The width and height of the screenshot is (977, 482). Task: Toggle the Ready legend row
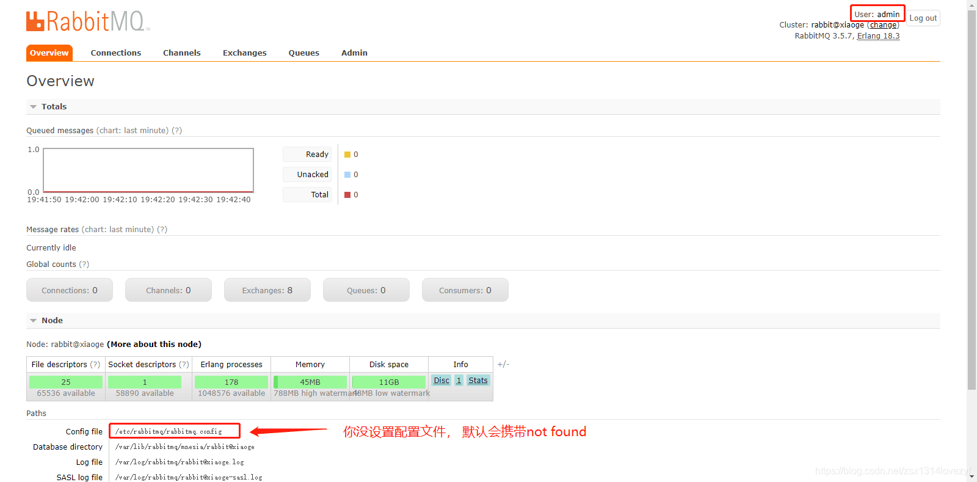(x=307, y=155)
